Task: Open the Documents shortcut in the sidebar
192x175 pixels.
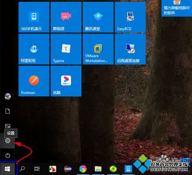Action: (x=8, y=111)
